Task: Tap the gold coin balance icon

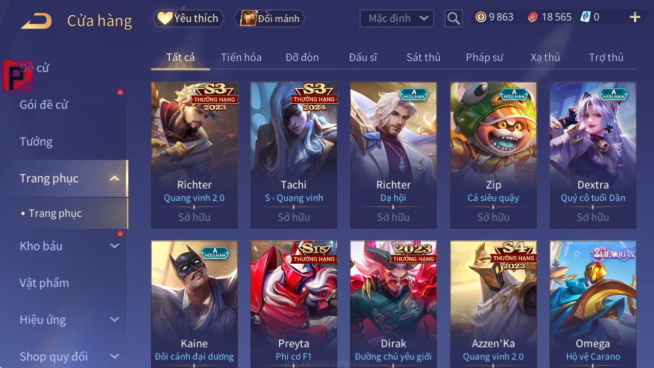Action: point(481,17)
